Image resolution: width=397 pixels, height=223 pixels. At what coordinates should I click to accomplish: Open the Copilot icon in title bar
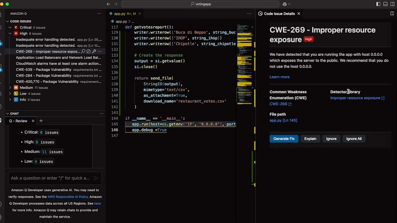point(285,4)
